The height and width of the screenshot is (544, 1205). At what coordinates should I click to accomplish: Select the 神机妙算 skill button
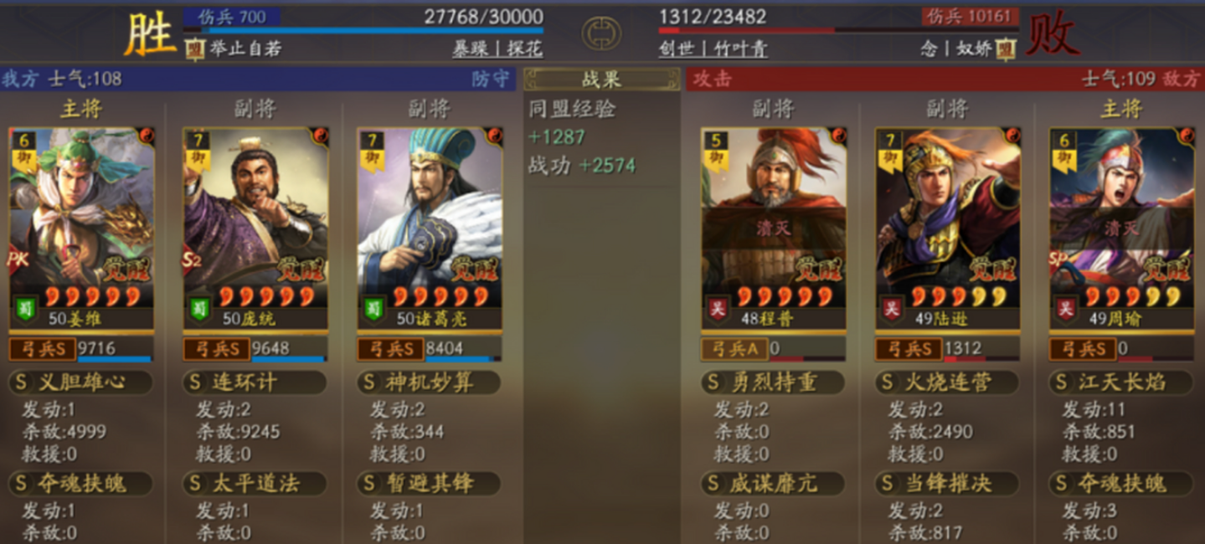pyautogui.click(x=429, y=382)
